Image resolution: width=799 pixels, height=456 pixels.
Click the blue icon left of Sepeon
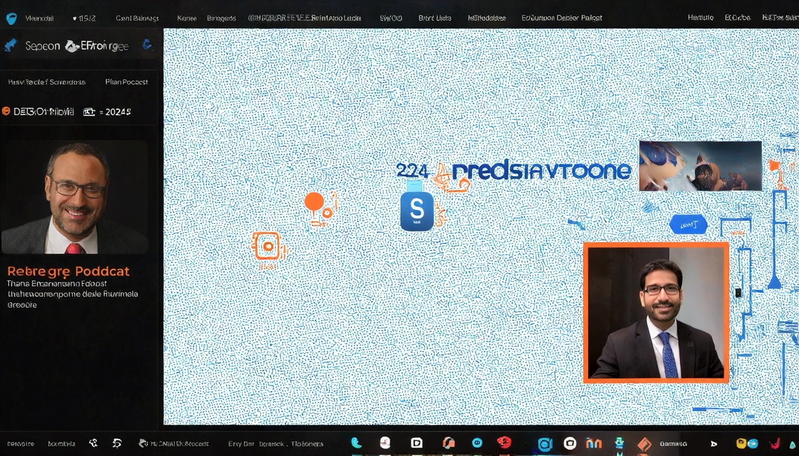[x=10, y=46]
